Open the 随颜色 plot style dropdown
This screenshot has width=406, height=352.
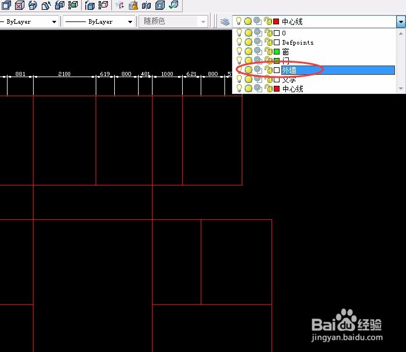[x=203, y=21]
